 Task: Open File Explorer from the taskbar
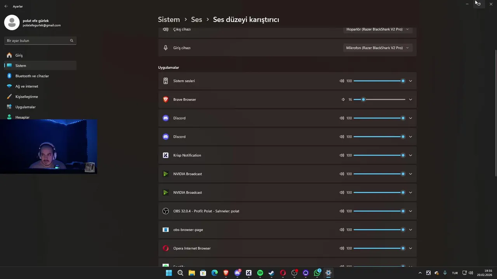click(191, 273)
